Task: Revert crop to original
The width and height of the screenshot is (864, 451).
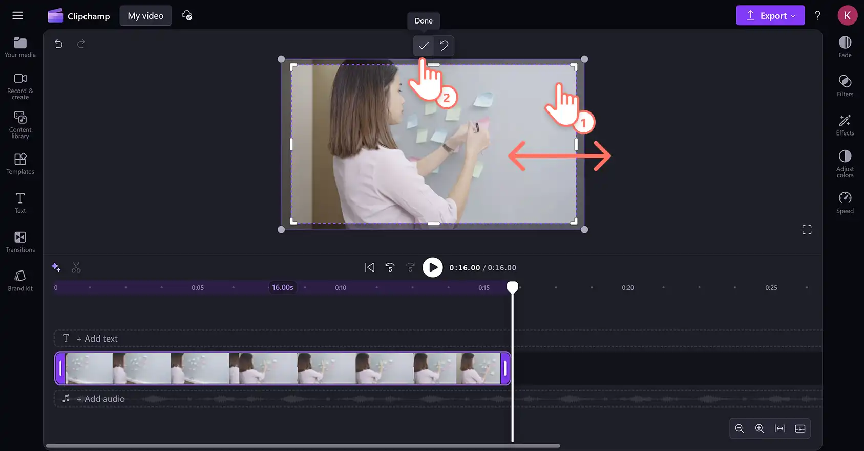Action: click(x=444, y=46)
